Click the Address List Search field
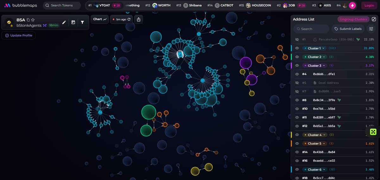This screenshot has width=380, height=180. (311, 29)
